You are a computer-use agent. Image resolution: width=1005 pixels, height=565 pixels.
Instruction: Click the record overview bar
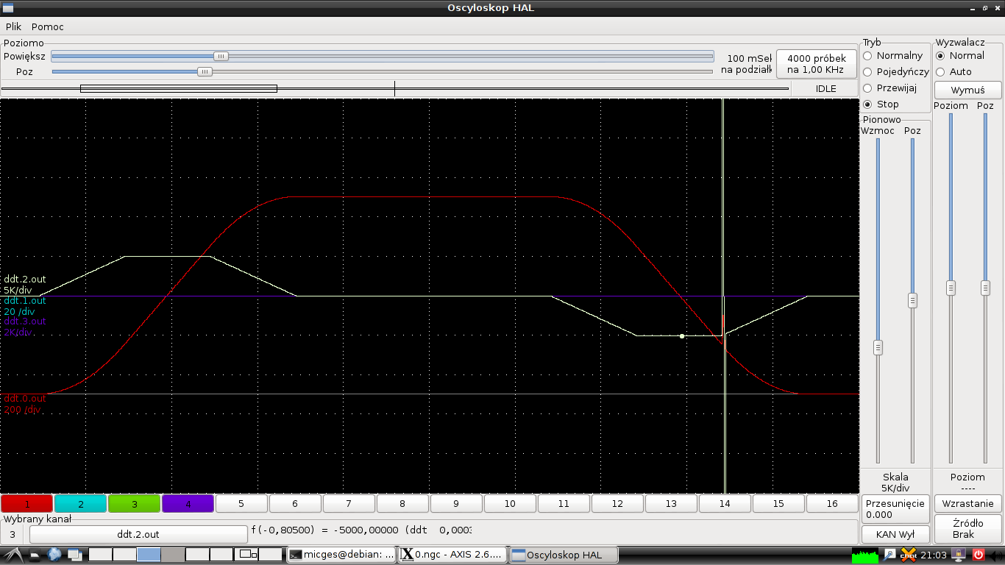point(395,88)
